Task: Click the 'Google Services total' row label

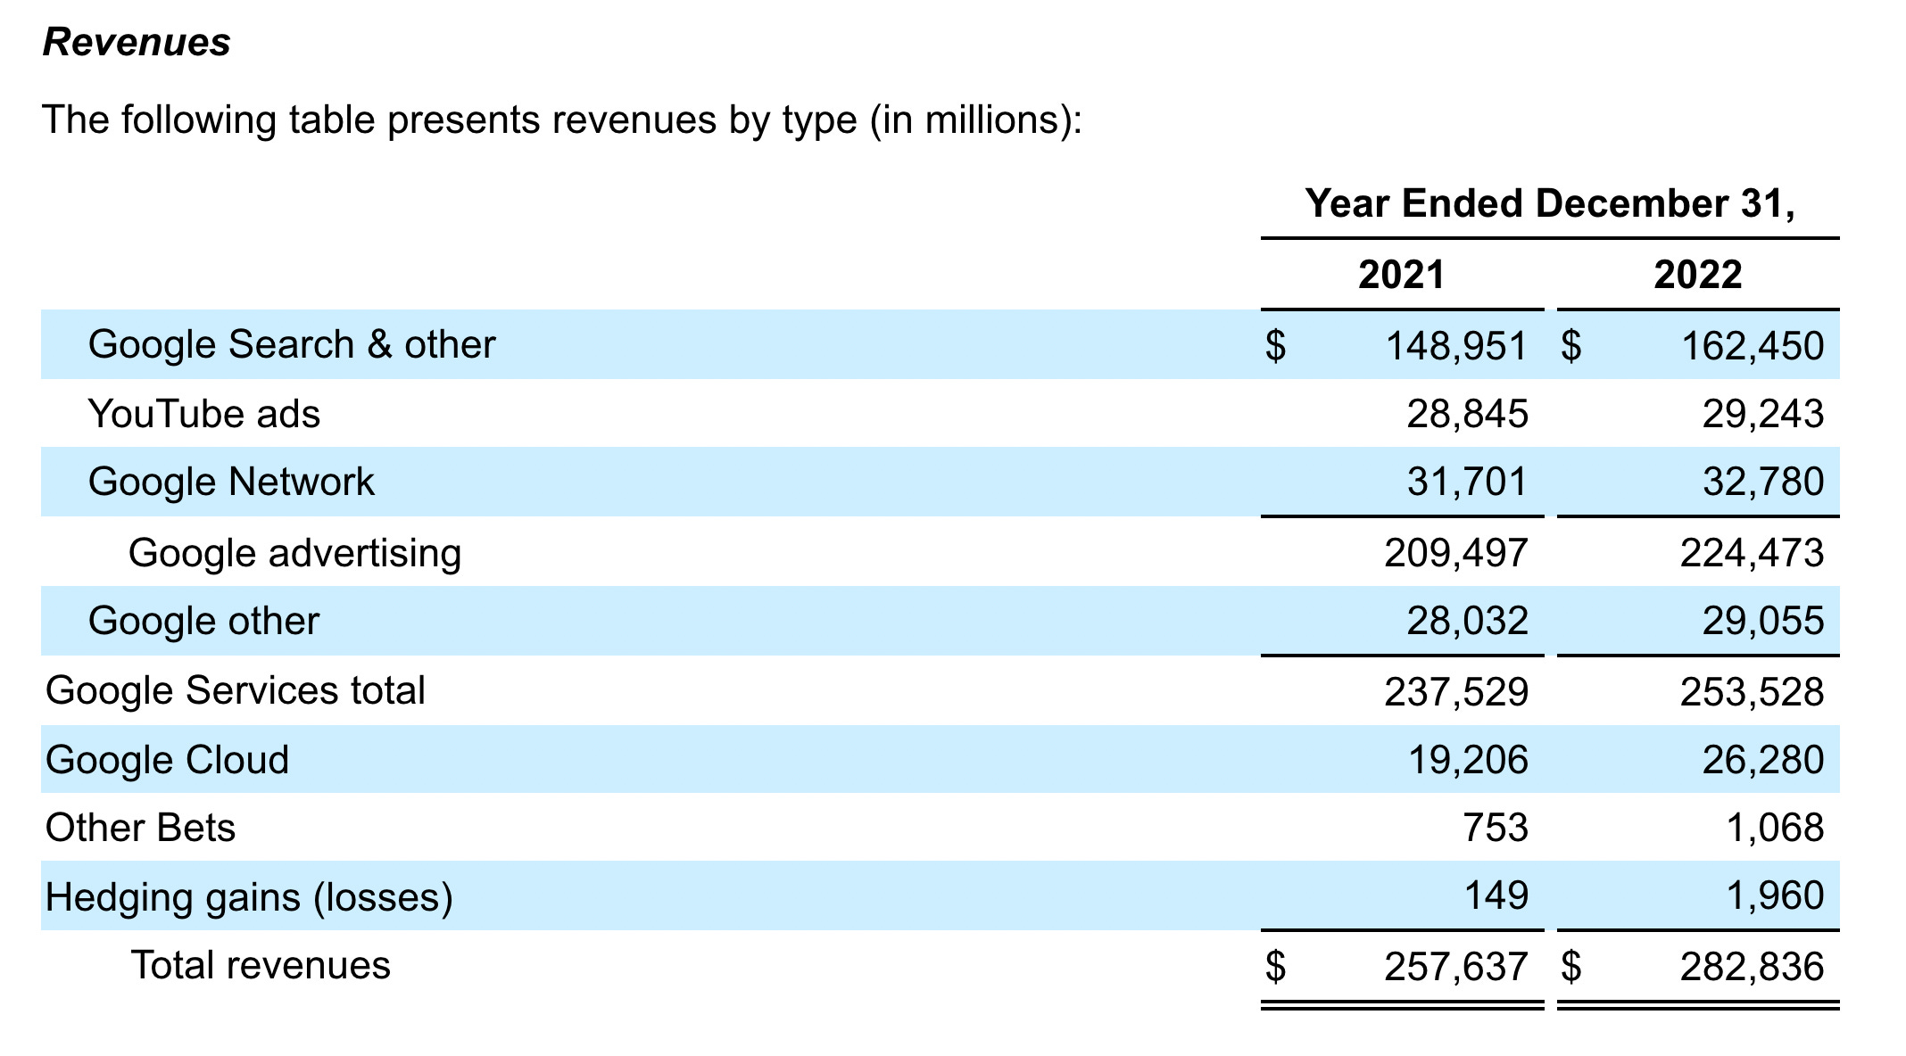Action: tap(236, 690)
